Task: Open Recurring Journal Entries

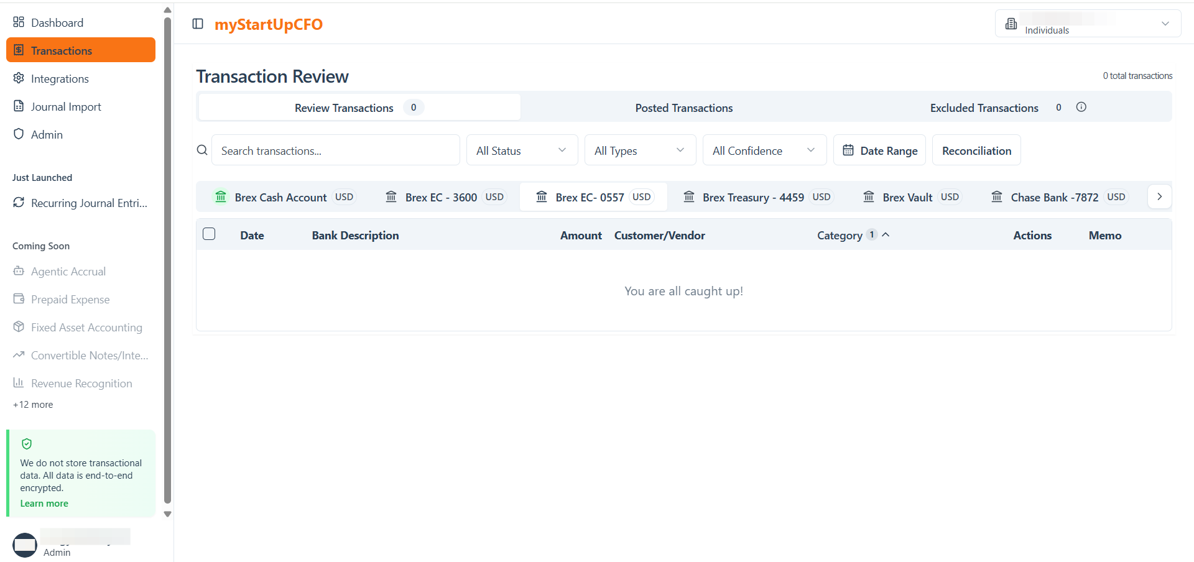Action: coord(81,203)
